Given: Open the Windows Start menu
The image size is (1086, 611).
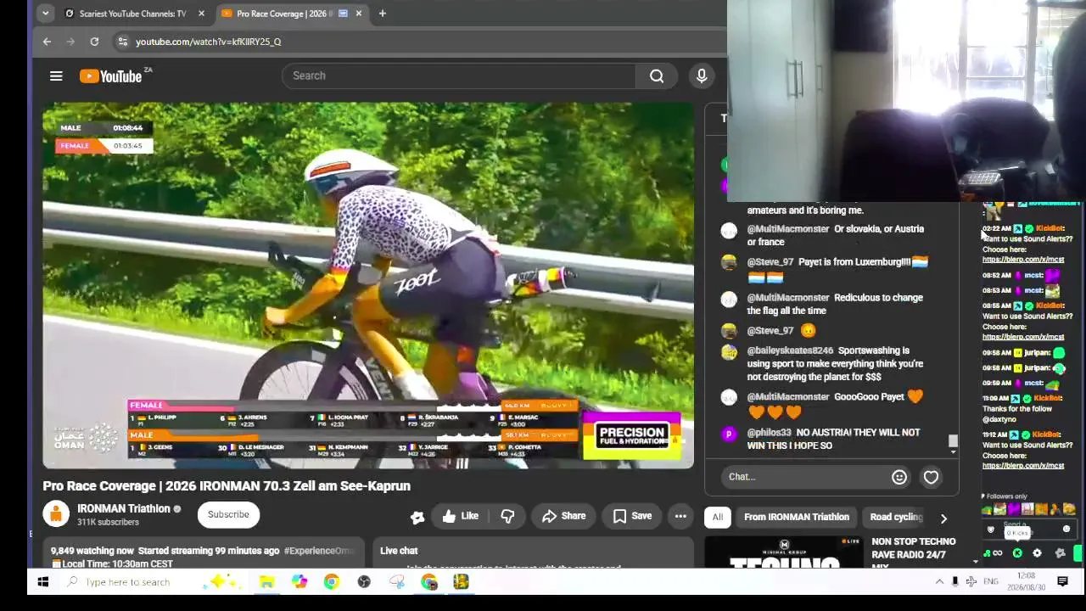Looking at the screenshot, I should pos(43,582).
